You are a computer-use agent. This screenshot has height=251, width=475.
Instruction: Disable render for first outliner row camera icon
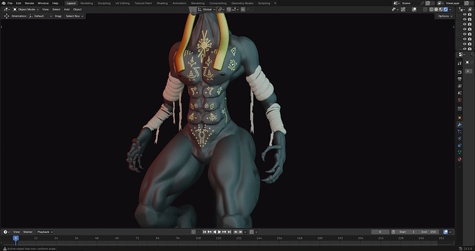pos(470,14)
